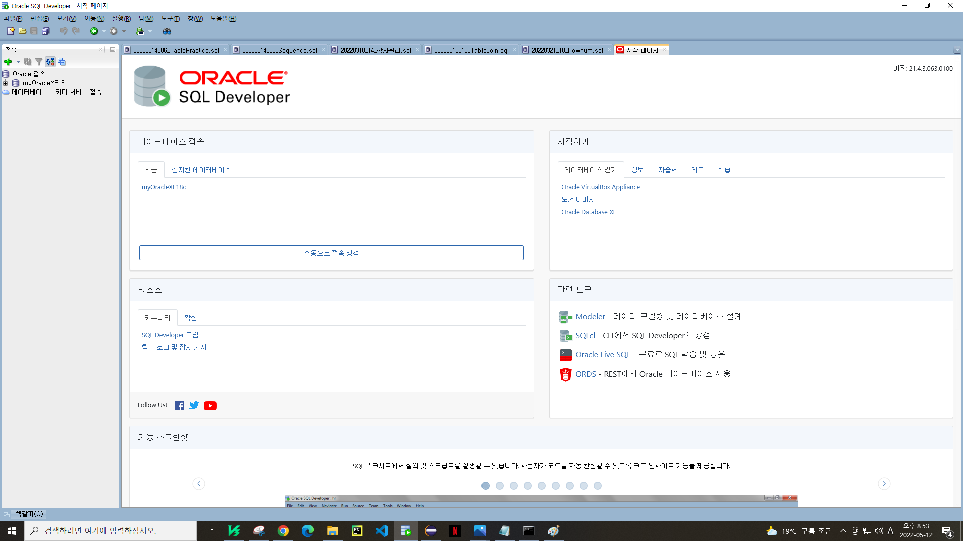Click the filter funnel icon in connections panel
Screen dimensions: 963x541
click(x=39, y=62)
